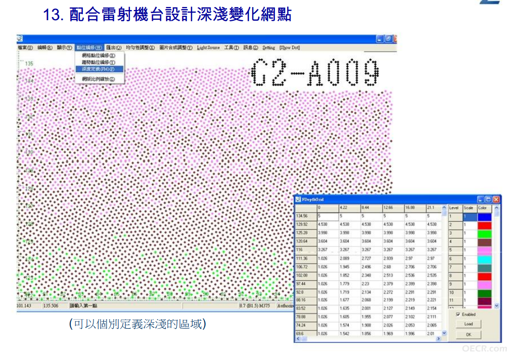Click scroll-down arrow of level color list
Screen dimensions: 513x356
[496, 306]
